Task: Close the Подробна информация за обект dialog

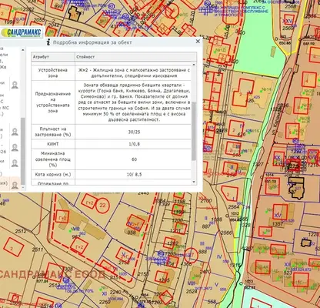Action: click(x=198, y=41)
